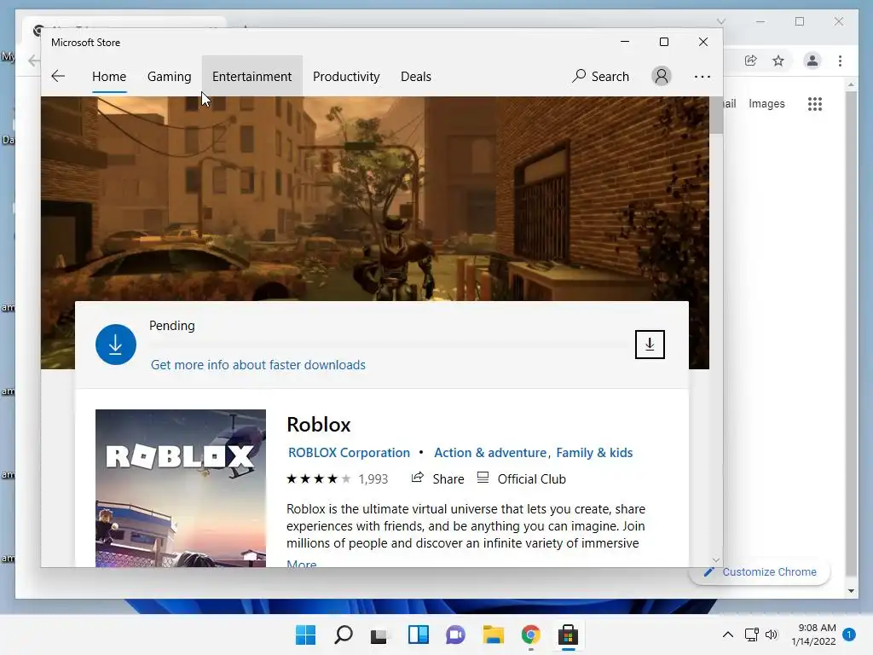Click the star rating of Roblox
The image size is (873, 655).
[319, 479]
